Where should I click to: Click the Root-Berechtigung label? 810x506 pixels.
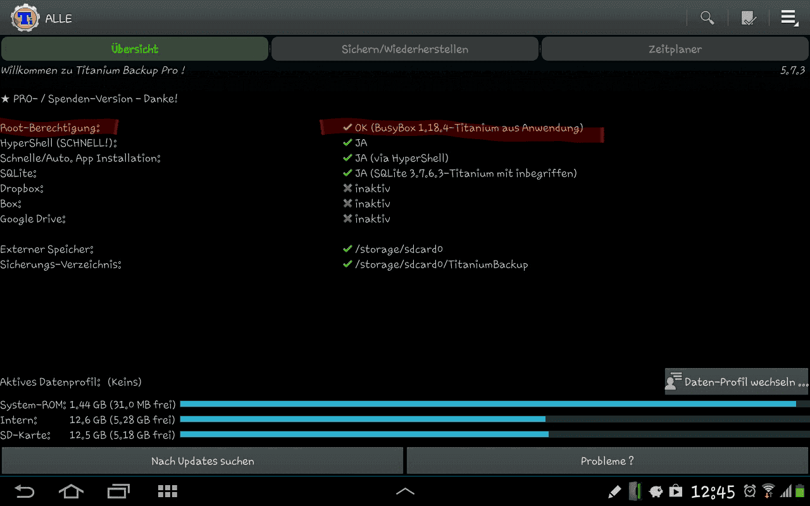50,128
